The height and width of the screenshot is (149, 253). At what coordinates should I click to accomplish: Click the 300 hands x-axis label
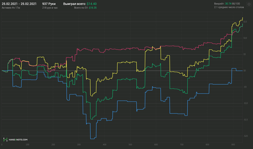pos(79,145)
